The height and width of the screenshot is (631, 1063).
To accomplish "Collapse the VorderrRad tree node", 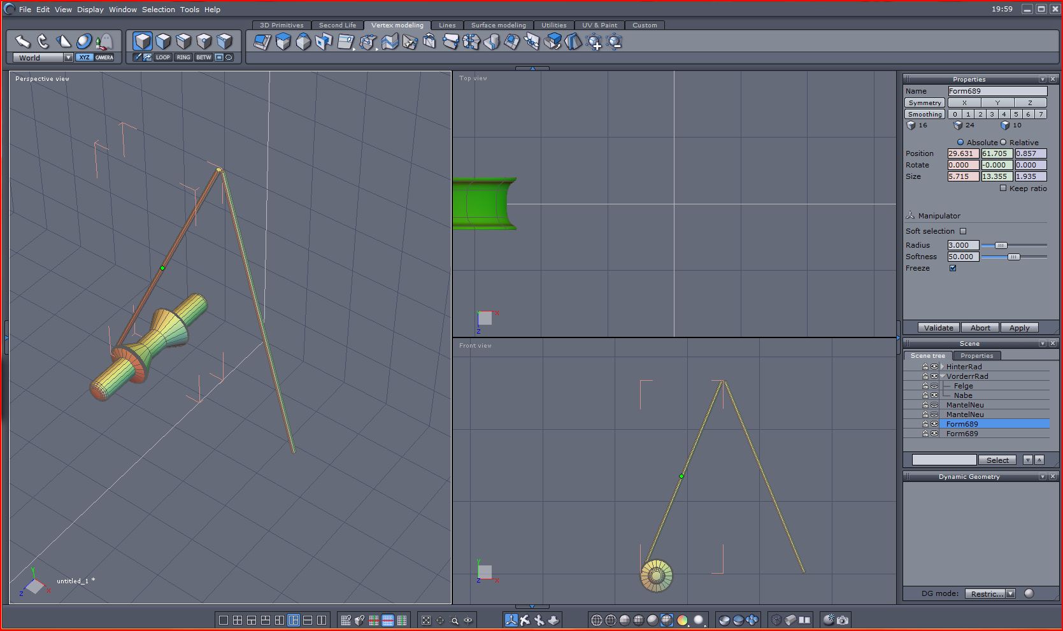I will 943,376.
